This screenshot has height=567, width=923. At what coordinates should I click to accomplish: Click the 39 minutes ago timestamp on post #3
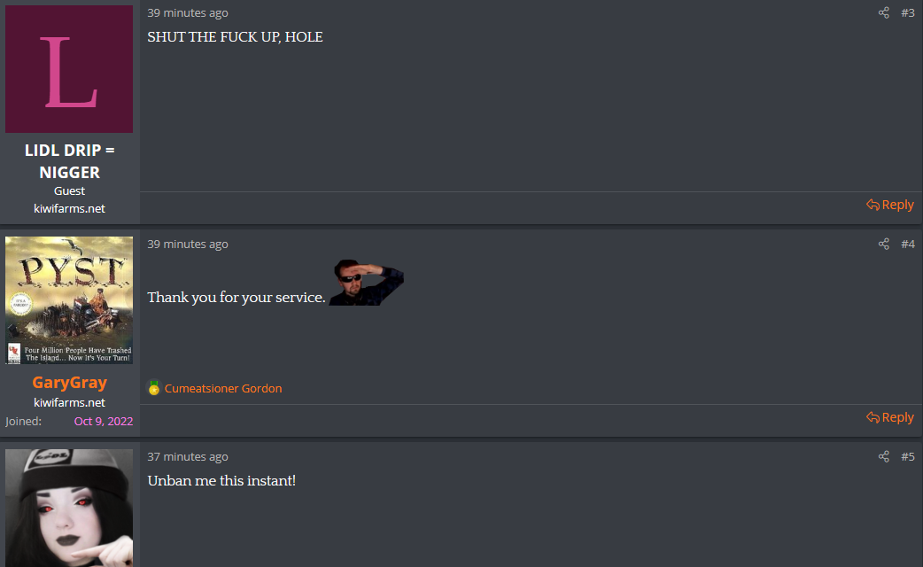pyautogui.click(x=188, y=13)
